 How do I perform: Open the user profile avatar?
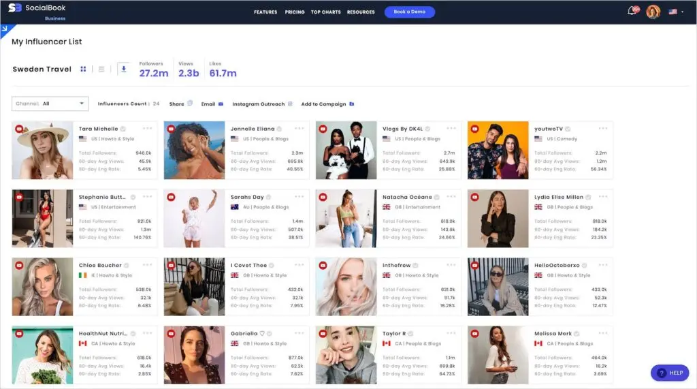(653, 12)
